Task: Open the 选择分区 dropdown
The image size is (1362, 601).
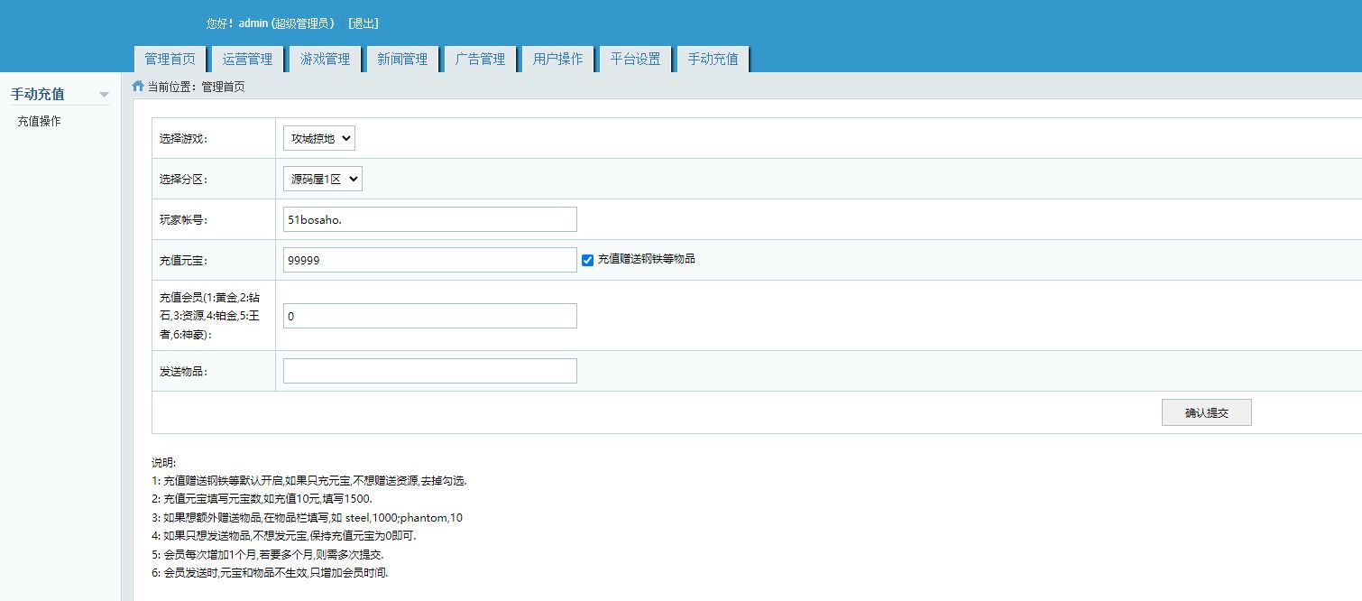Action: pos(322,179)
